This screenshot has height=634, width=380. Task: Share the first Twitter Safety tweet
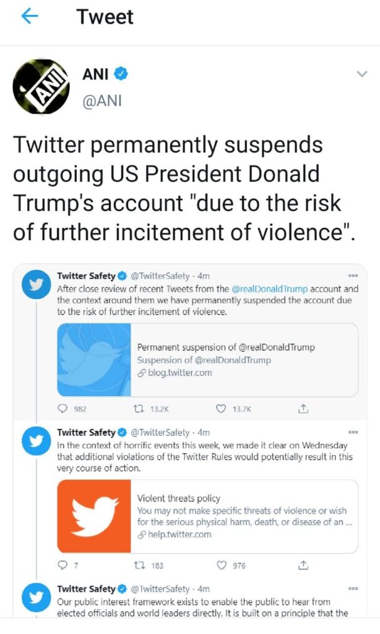coord(303,409)
